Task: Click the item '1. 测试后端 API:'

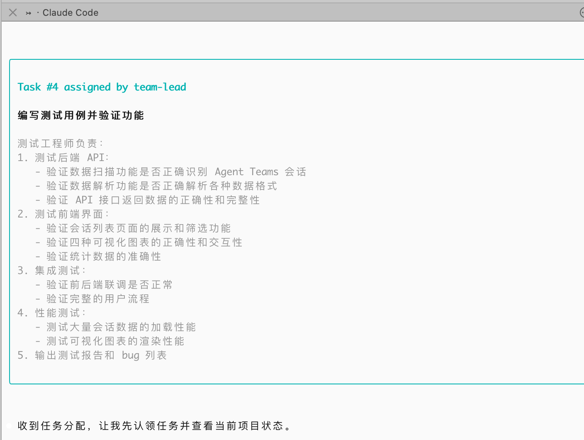Action: (63, 157)
